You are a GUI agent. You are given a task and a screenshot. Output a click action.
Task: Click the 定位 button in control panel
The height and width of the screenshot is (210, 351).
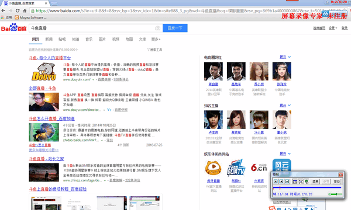pyautogui.click(x=337, y=181)
